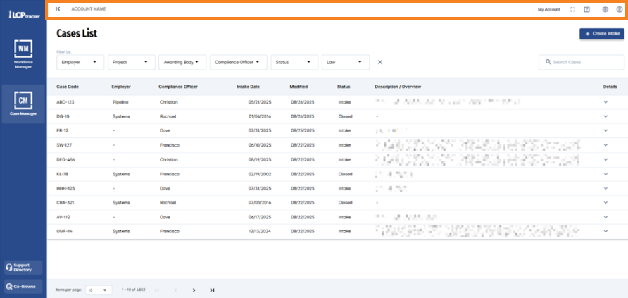The image size is (628, 298).
Task: Sort by the Intake Date column header
Action: point(249,87)
